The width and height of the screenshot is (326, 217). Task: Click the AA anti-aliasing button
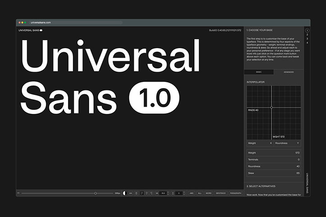point(131,193)
